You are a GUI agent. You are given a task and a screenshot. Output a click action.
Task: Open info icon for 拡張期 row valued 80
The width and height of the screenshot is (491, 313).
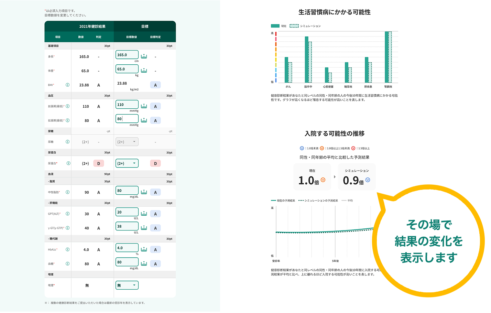pyautogui.click(x=67, y=120)
